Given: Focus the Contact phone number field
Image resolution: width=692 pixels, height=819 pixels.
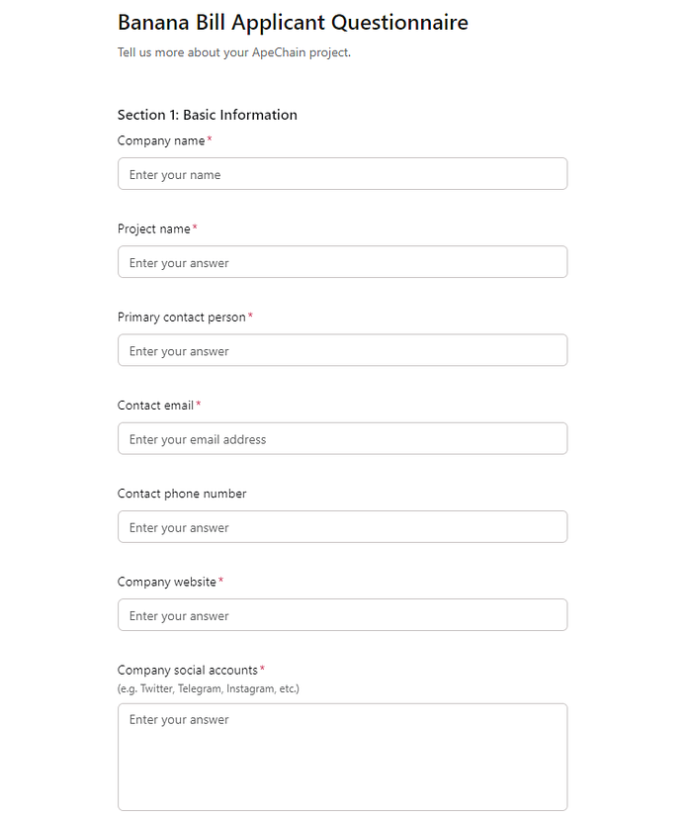Looking at the screenshot, I should (342, 527).
